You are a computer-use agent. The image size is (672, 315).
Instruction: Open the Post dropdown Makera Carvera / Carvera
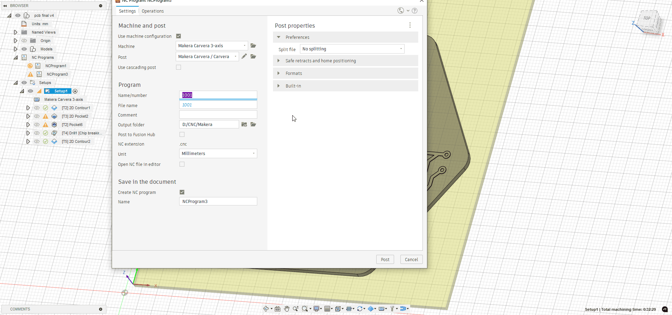(x=207, y=56)
